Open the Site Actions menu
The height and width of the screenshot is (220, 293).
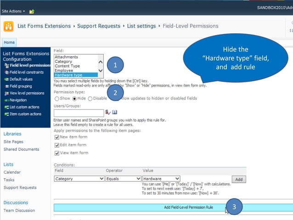13,11
